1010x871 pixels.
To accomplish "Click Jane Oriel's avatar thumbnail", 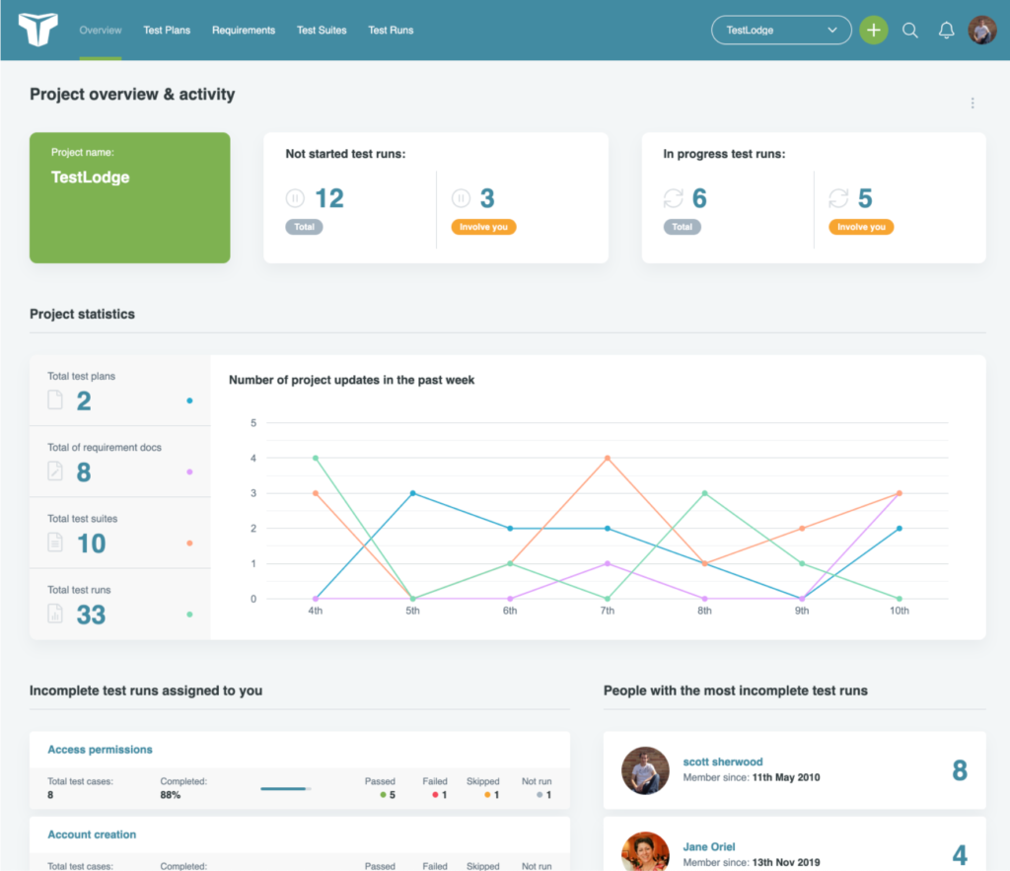I will click(x=646, y=850).
